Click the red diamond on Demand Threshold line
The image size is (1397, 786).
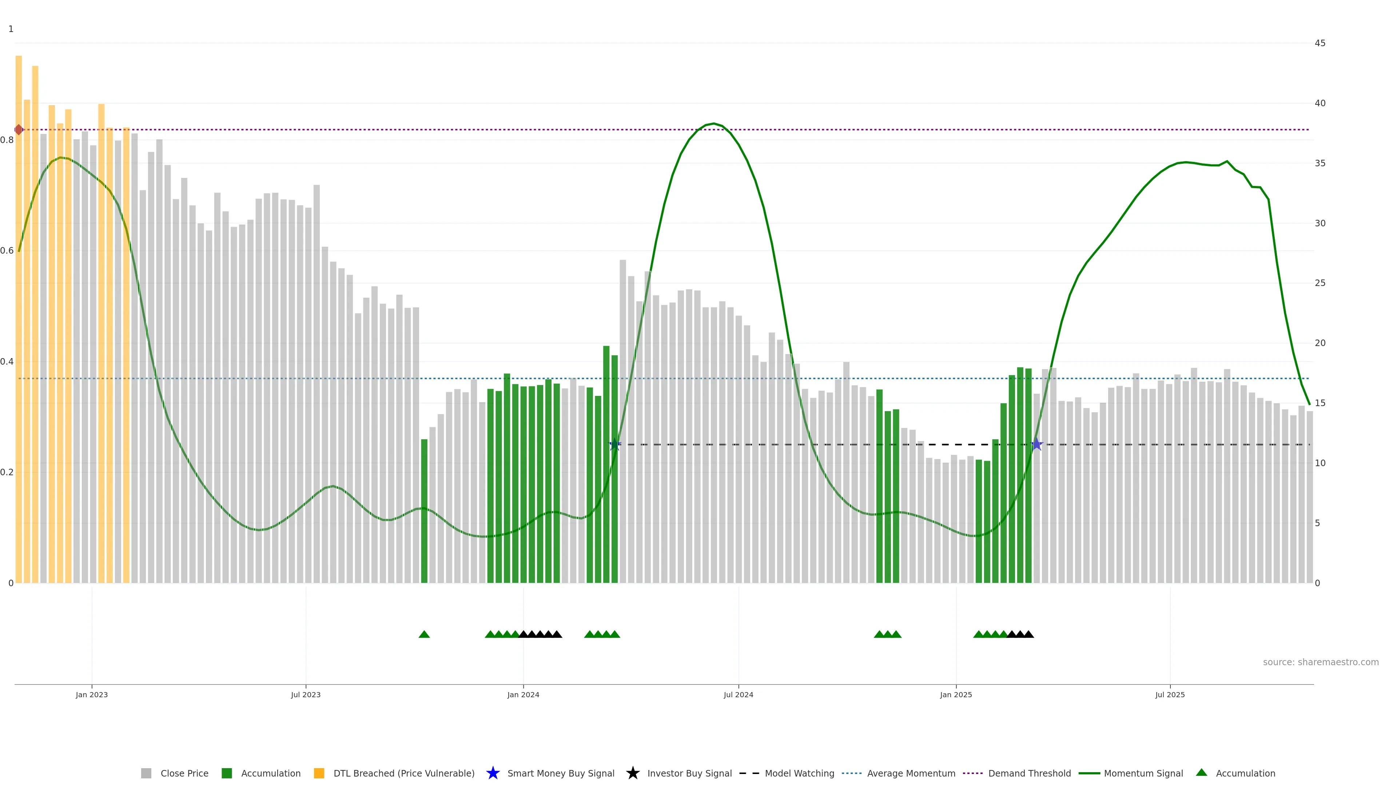(x=19, y=130)
